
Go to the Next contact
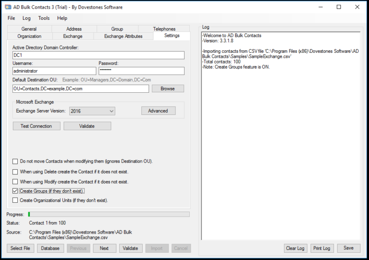coord(104,248)
